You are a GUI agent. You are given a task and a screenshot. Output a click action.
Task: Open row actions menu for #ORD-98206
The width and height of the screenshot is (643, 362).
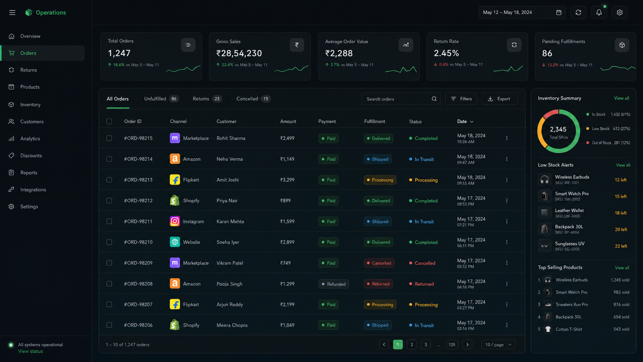[507, 325]
